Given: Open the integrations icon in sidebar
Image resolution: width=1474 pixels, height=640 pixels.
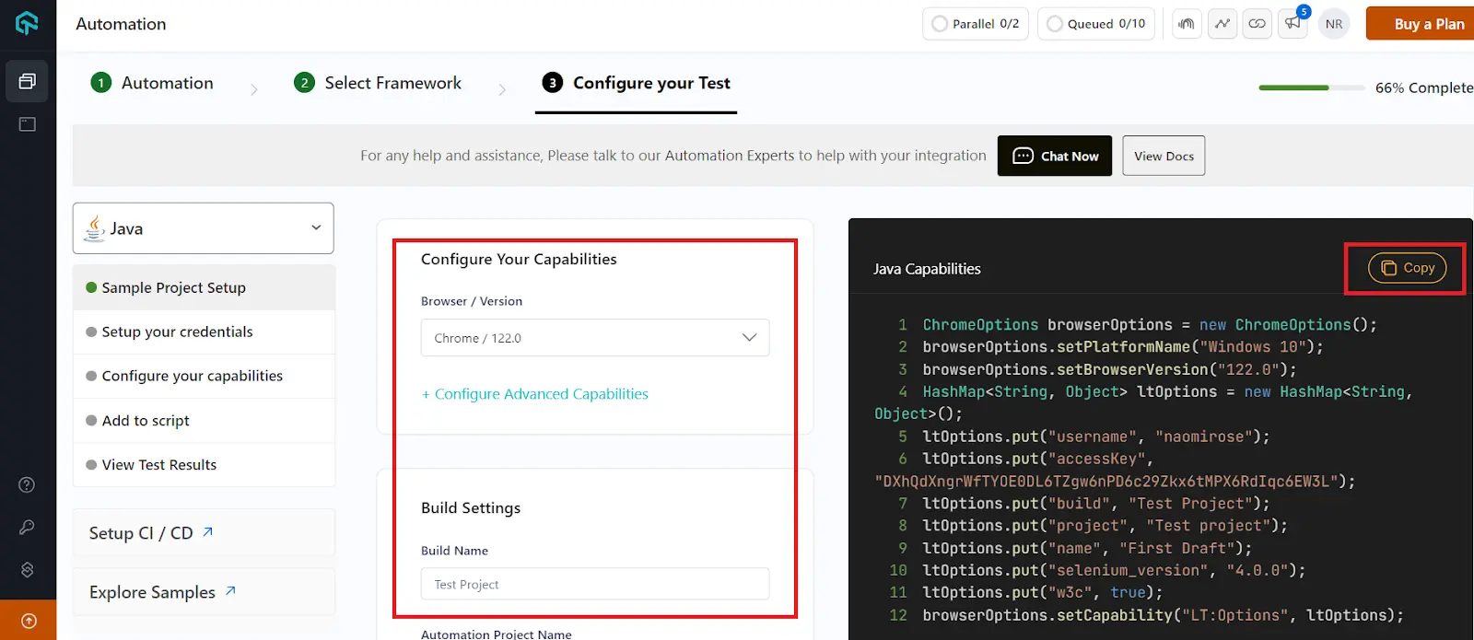Looking at the screenshot, I should tap(28, 570).
